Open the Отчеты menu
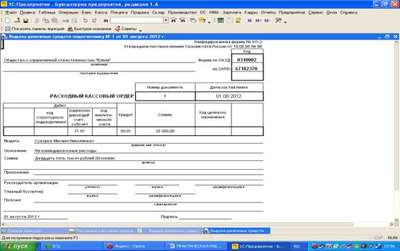 pyautogui.click(x=268, y=12)
